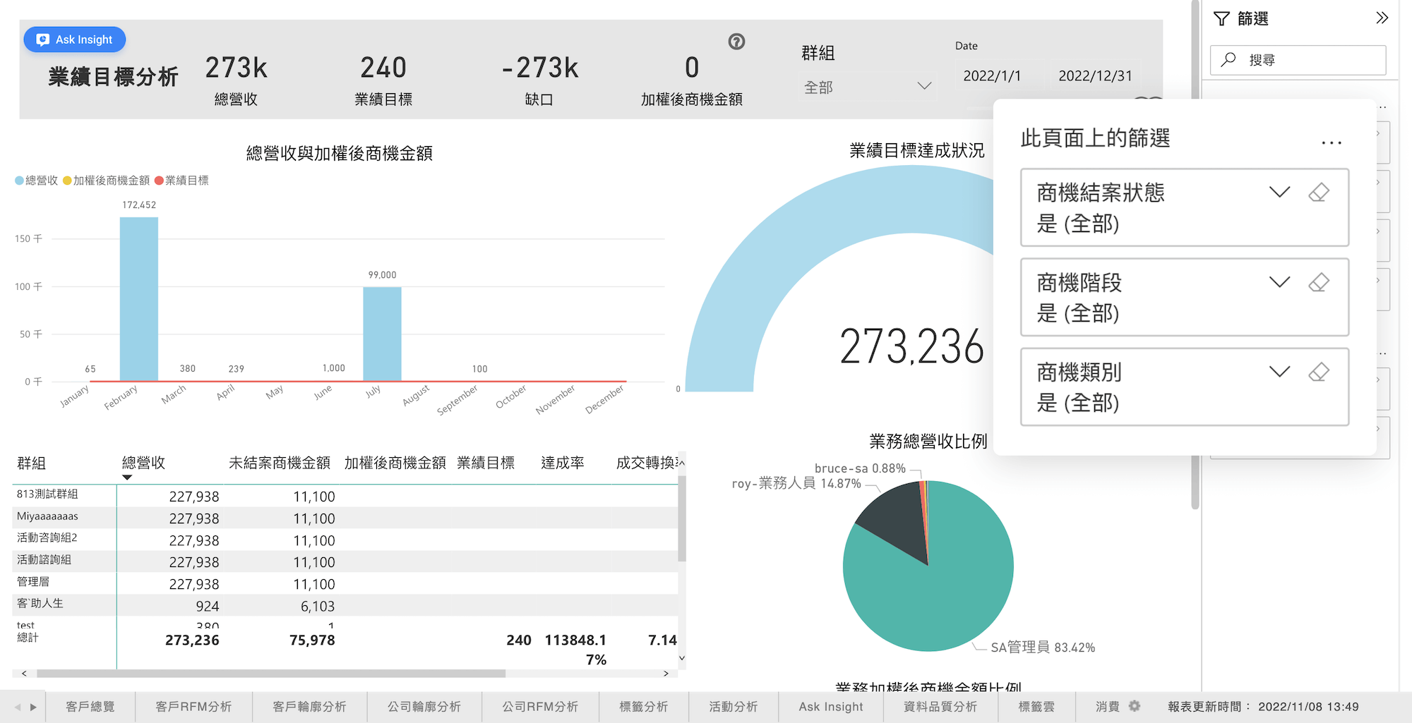This screenshot has height=723, width=1412.
Task: Toggle 業績目標 legend item
Action: click(x=181, y=181)
